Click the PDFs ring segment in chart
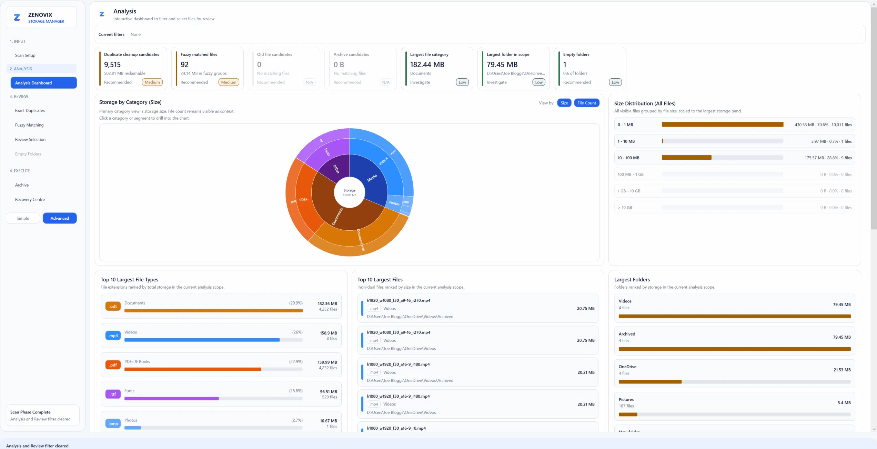877x449 pixels. (304, 200)
